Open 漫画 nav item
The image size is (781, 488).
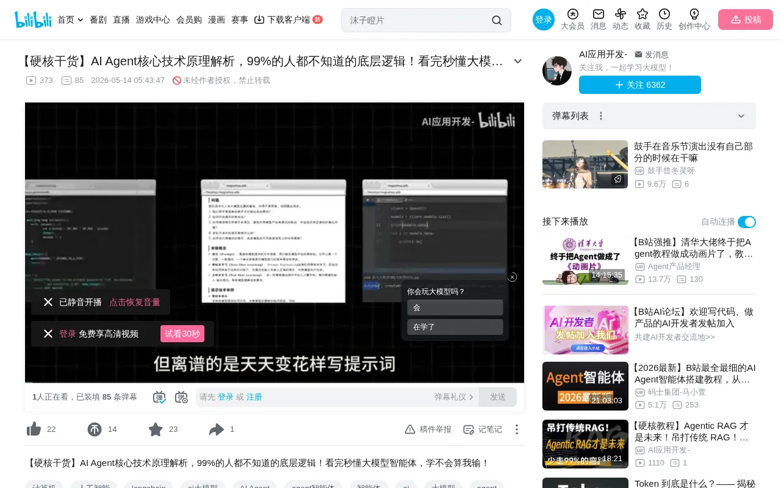point(217,20)
